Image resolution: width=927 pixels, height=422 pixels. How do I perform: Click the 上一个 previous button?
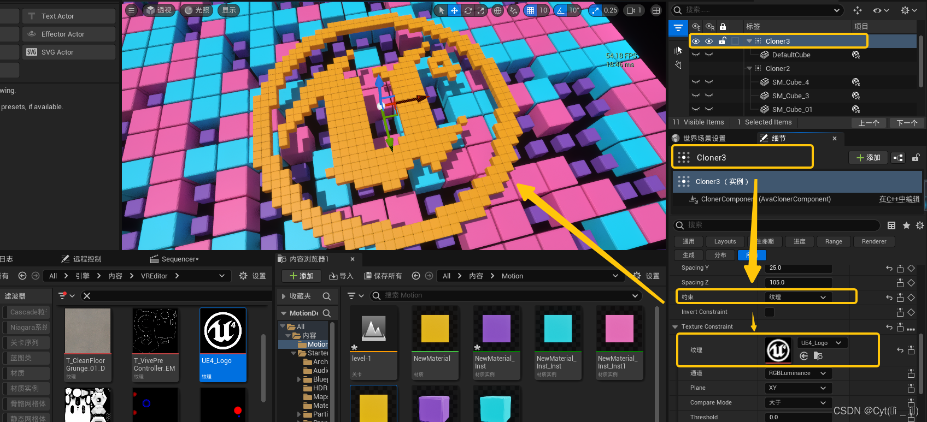[x=869, y=123]
